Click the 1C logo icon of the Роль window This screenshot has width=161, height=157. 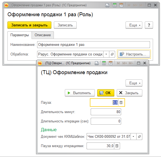click(x=6, y=5)
